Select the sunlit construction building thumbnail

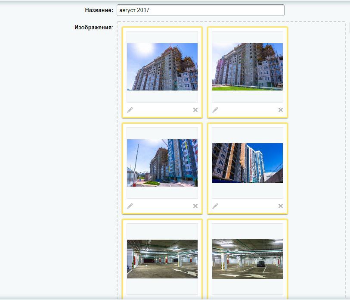162,66
